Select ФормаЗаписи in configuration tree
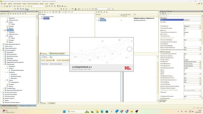 (x=15, y=82)
